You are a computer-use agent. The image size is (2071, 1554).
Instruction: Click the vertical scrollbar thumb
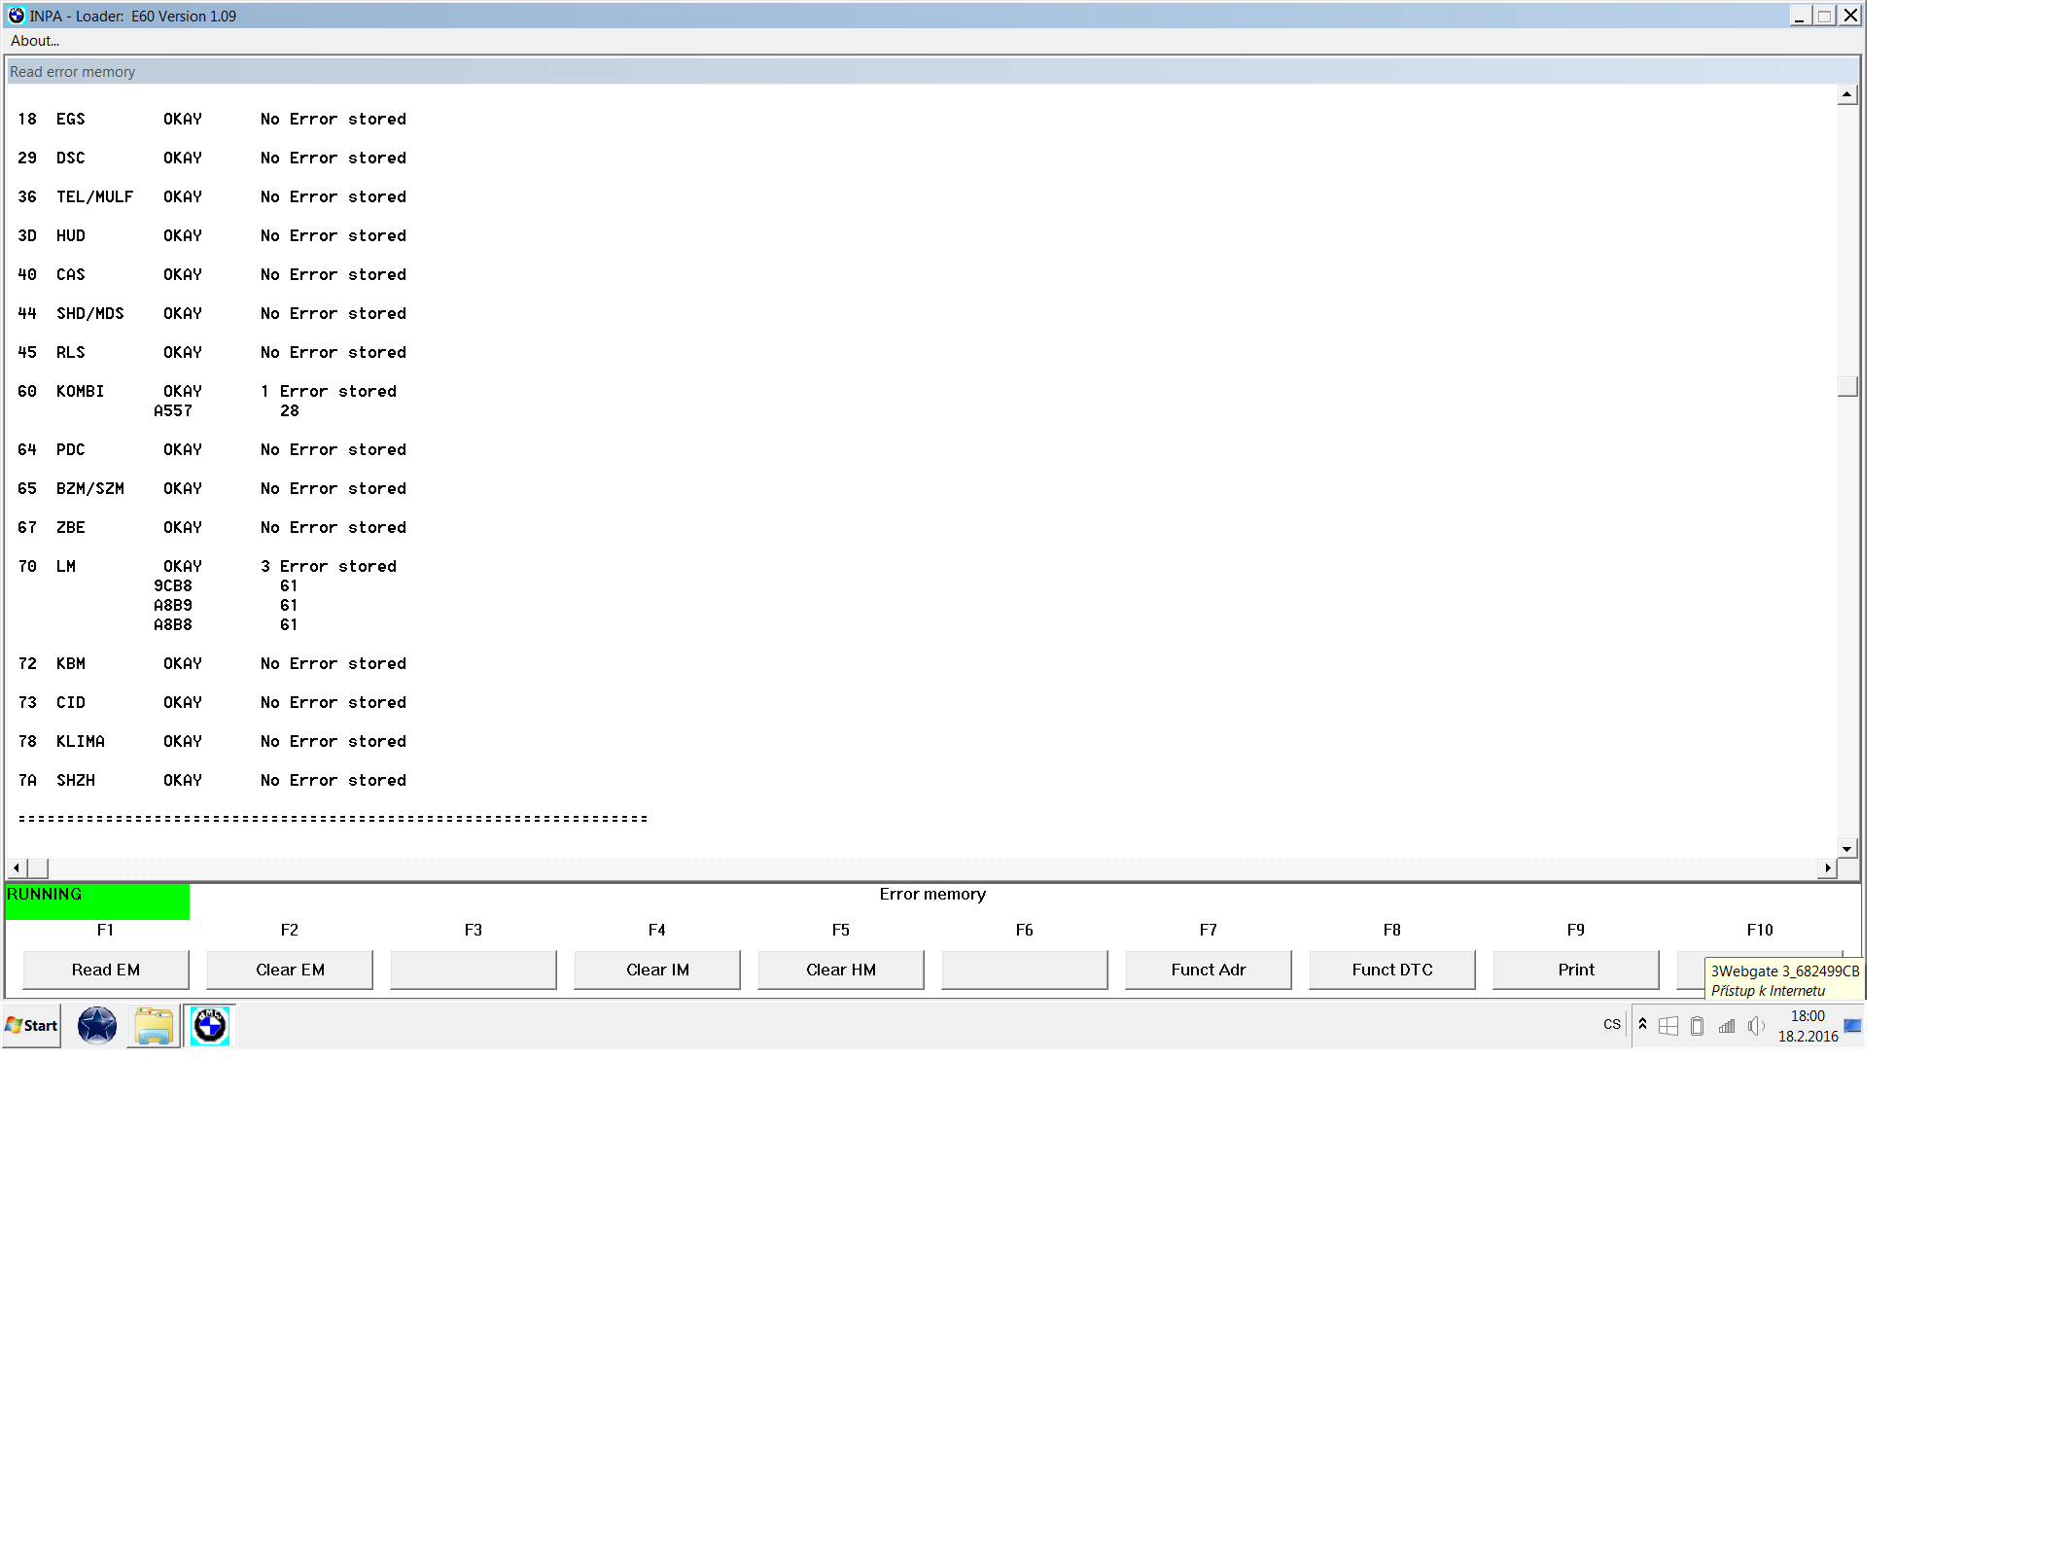1847,386
